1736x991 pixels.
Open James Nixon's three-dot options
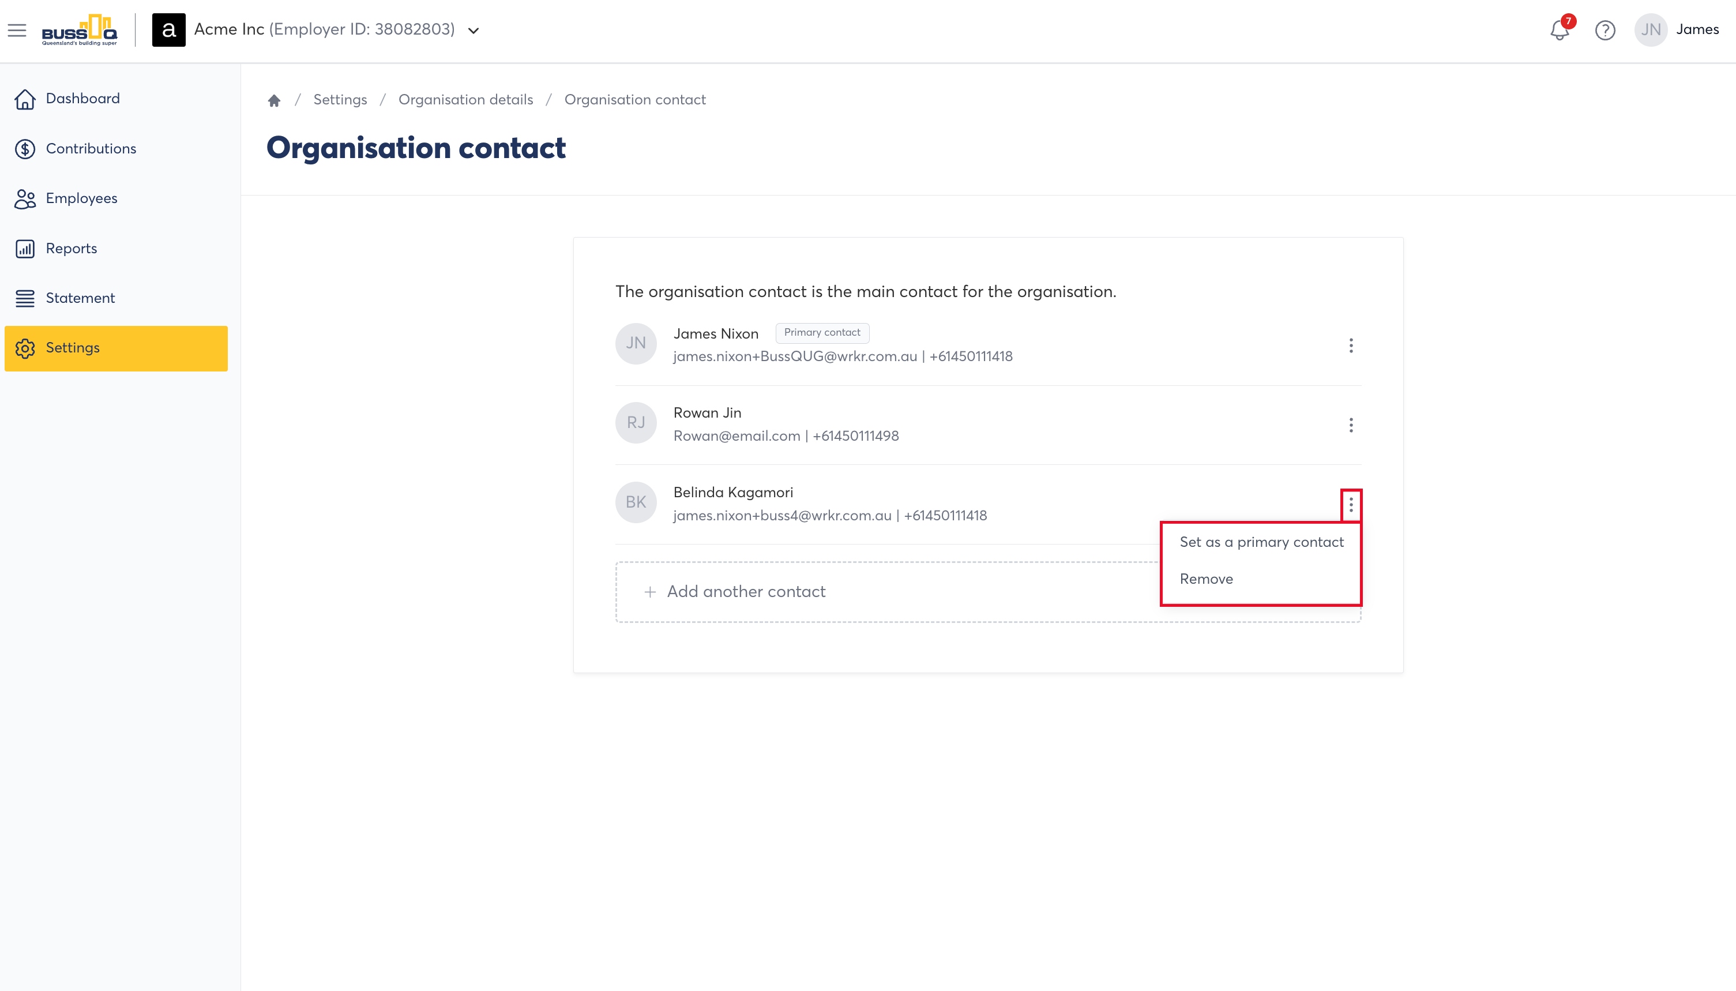coord(1351,346)
